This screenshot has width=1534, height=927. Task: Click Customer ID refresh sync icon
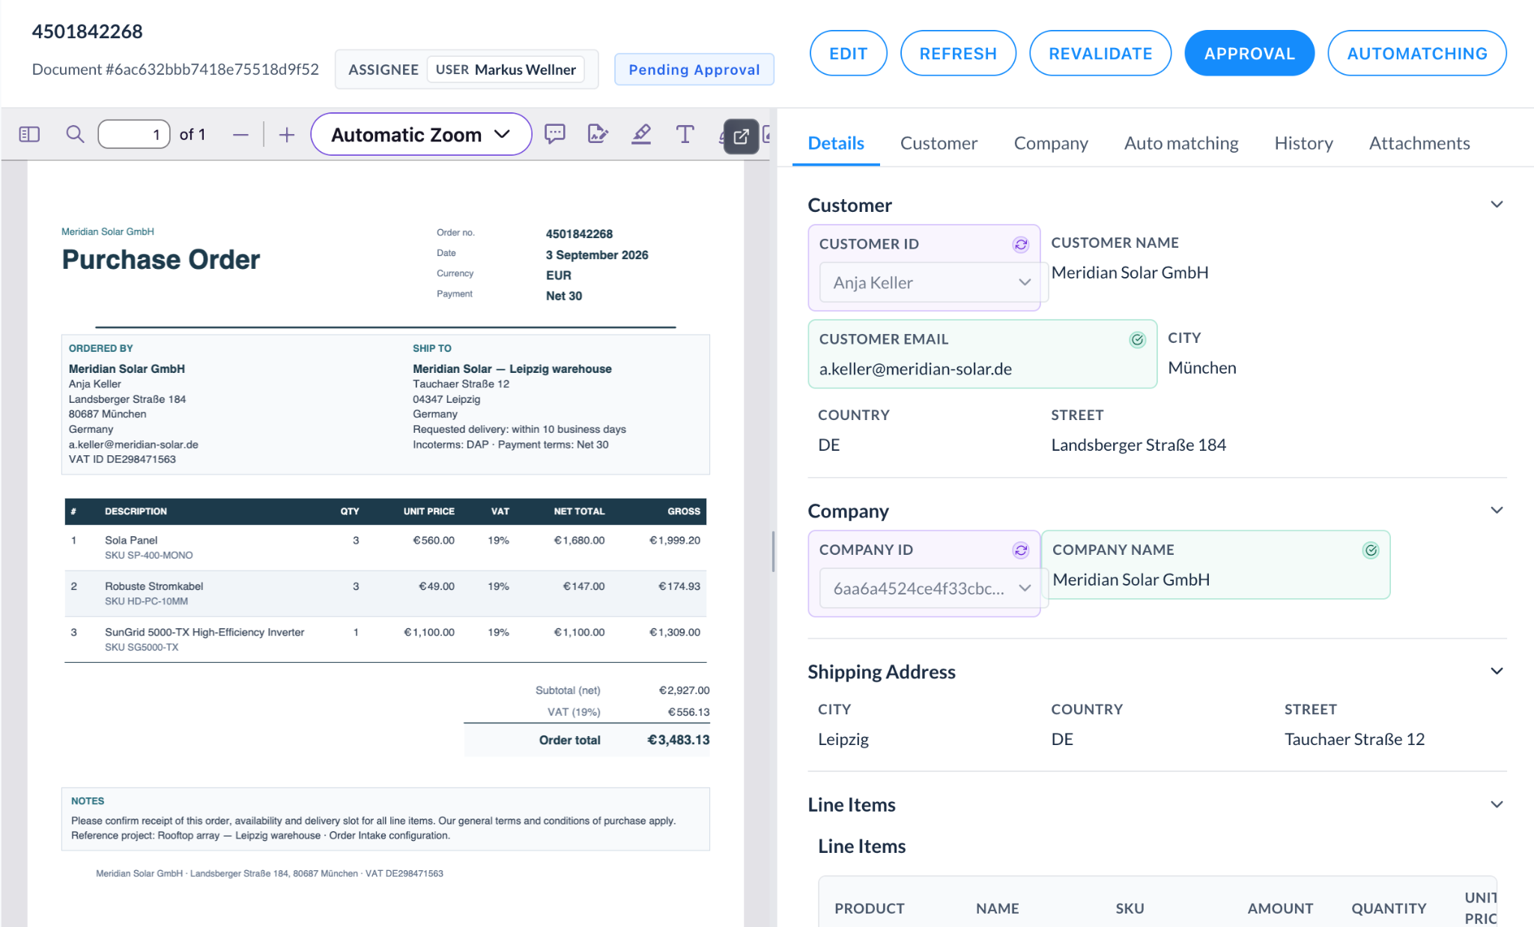1021,245
